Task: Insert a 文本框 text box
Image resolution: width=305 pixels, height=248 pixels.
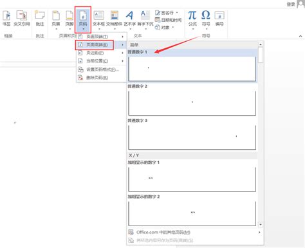Action: [98, 21]
